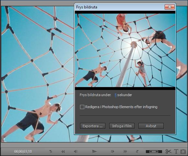The height and width of the screenshot is (156, 188).
Task: Close the Frys bildruta dialog
Action: click(x=170, y=7)
